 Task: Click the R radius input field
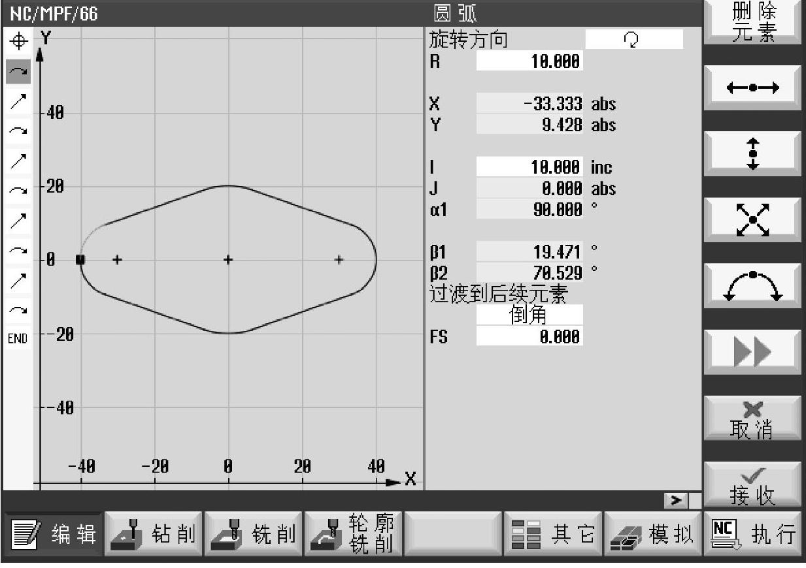[x=529, y=62]
